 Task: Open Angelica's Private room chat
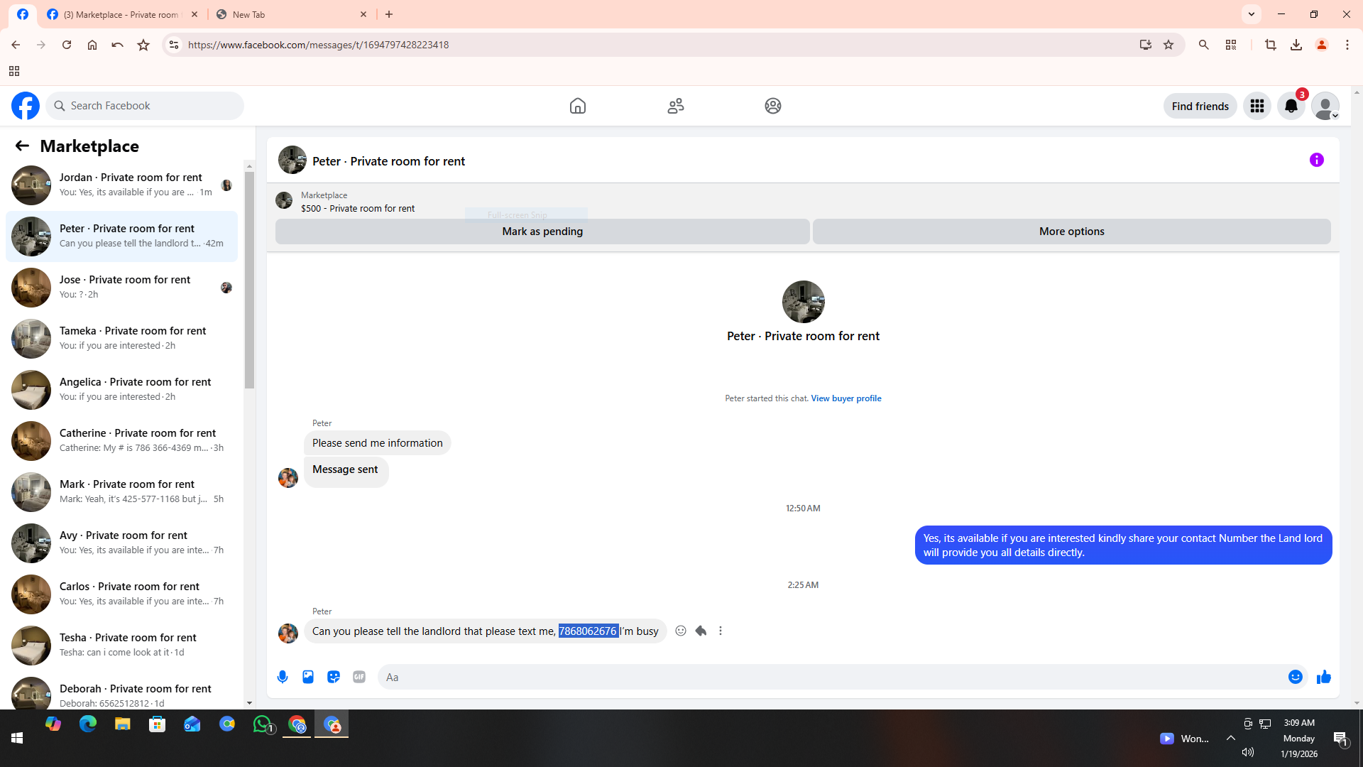point(122,389)
